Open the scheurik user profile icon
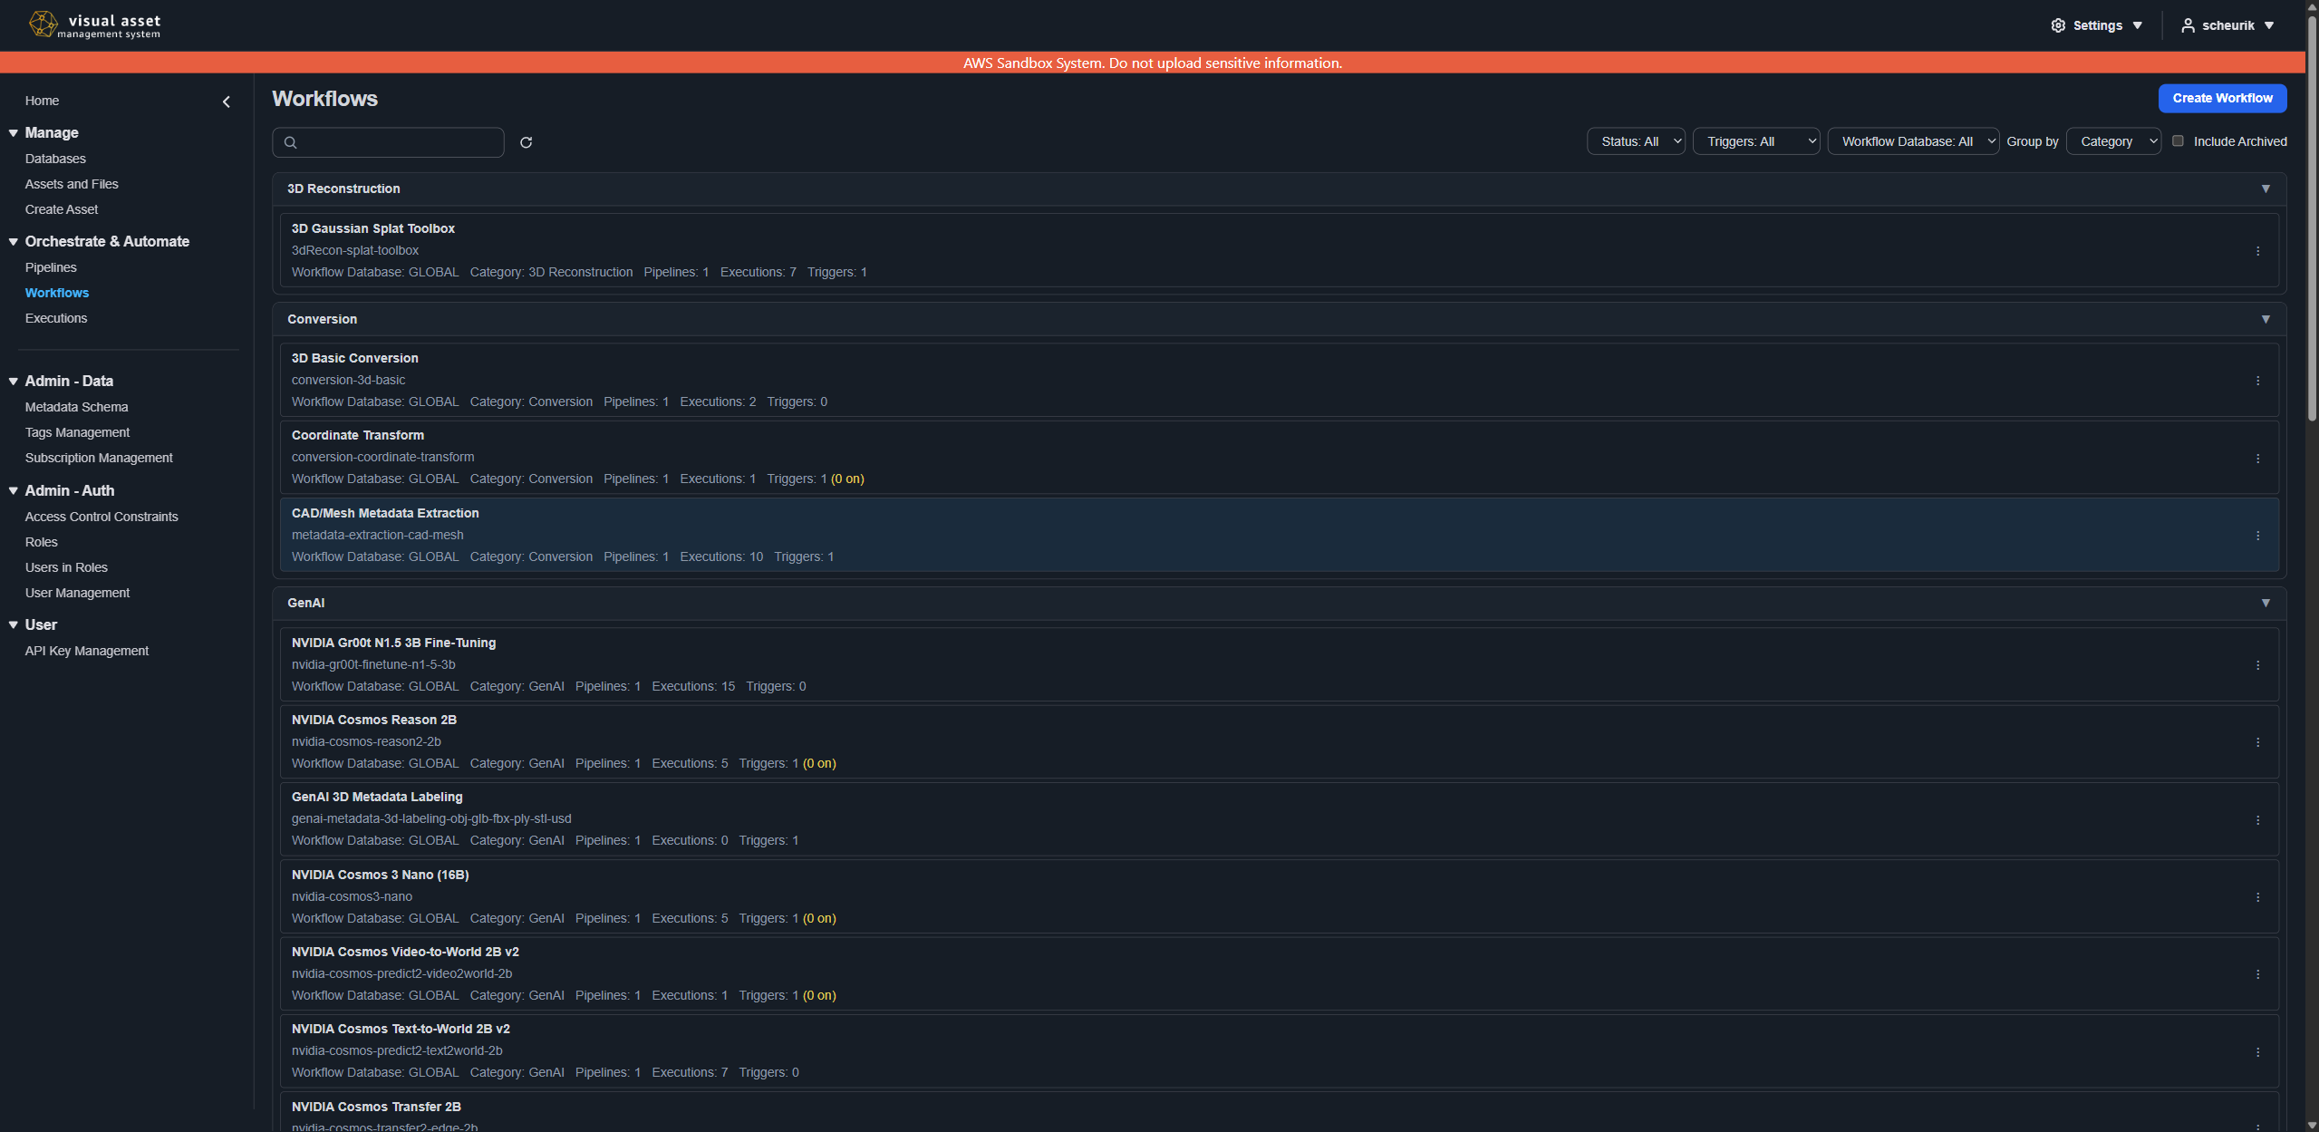 2188,25
